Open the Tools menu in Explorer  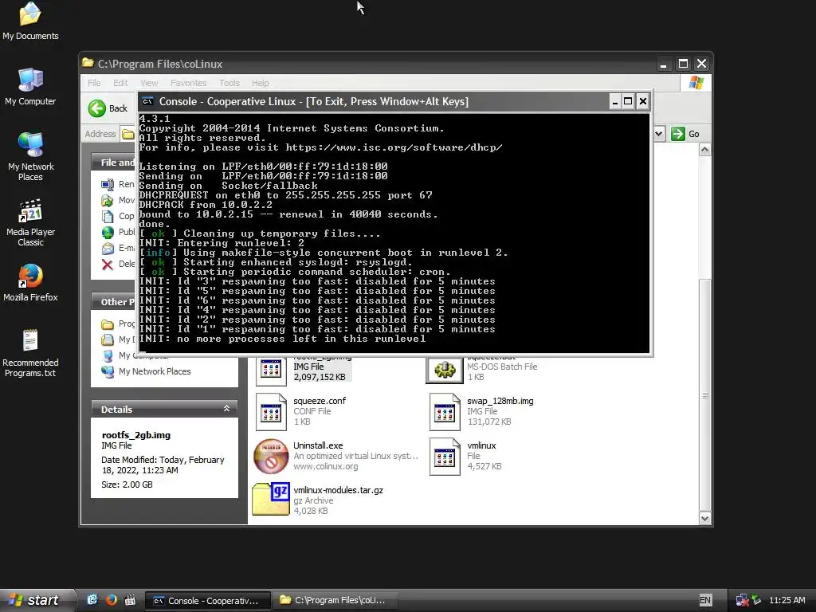[x=229, y=83]
